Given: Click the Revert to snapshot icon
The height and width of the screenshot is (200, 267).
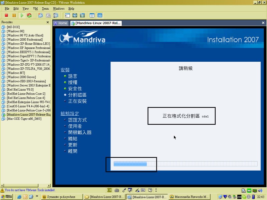Looking at the screenshot, I should point(48,15).
